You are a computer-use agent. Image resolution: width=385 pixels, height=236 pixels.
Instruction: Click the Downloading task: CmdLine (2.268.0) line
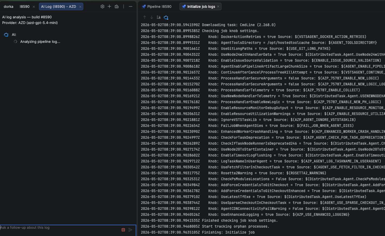coord(208,25)
